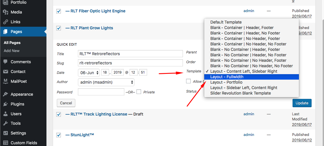
Task: Select Layout - Fullwidth template option
Action: point(227,77)
